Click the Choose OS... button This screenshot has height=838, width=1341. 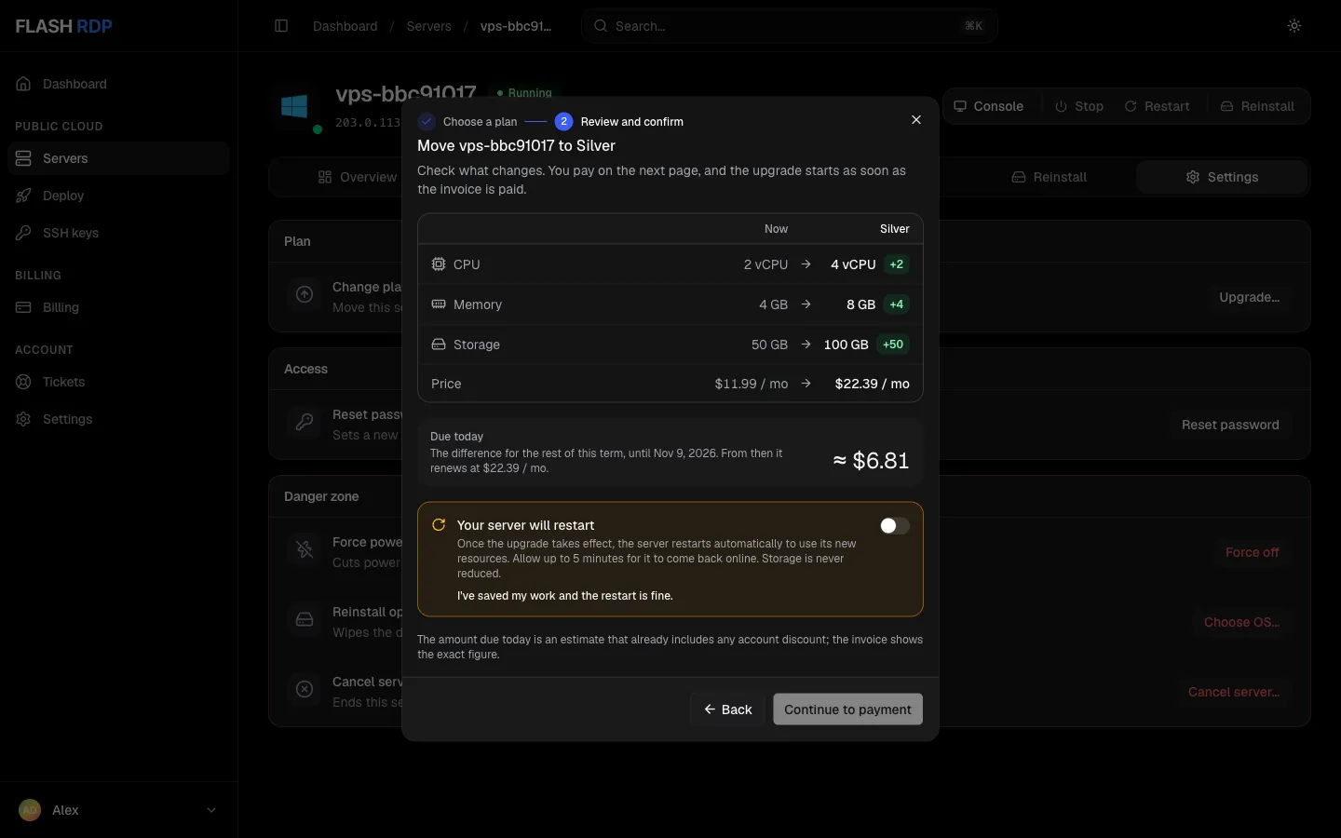(x=1241, y=622)
